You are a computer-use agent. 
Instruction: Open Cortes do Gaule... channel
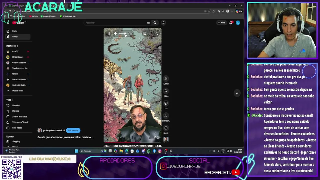tap(17, 85)
